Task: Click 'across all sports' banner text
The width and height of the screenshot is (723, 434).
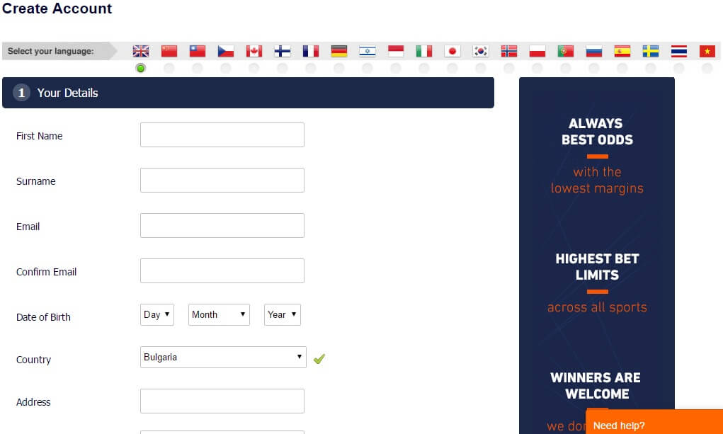Action: [597, 307]
